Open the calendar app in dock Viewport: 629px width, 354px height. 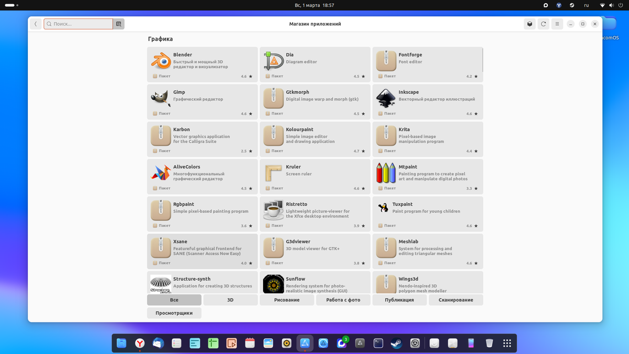[250, 343]
